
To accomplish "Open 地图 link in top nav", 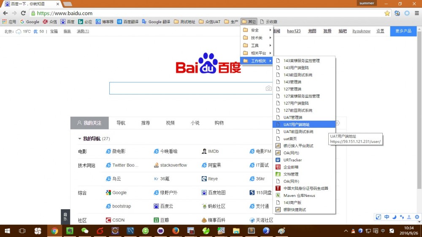I will click(x=312, y=31).
